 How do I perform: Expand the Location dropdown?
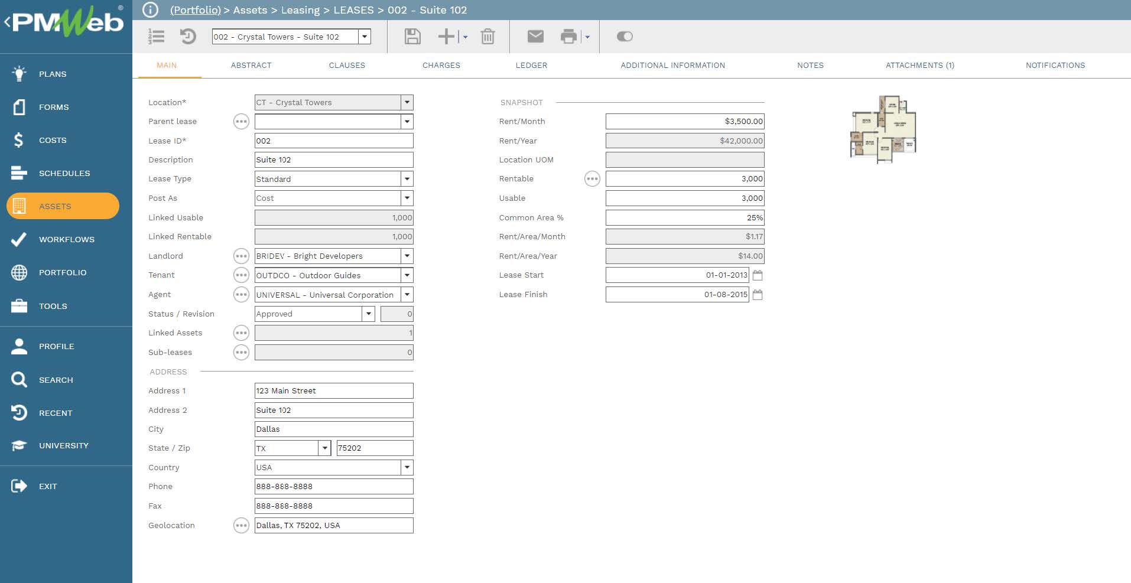[x=407, y=102]
